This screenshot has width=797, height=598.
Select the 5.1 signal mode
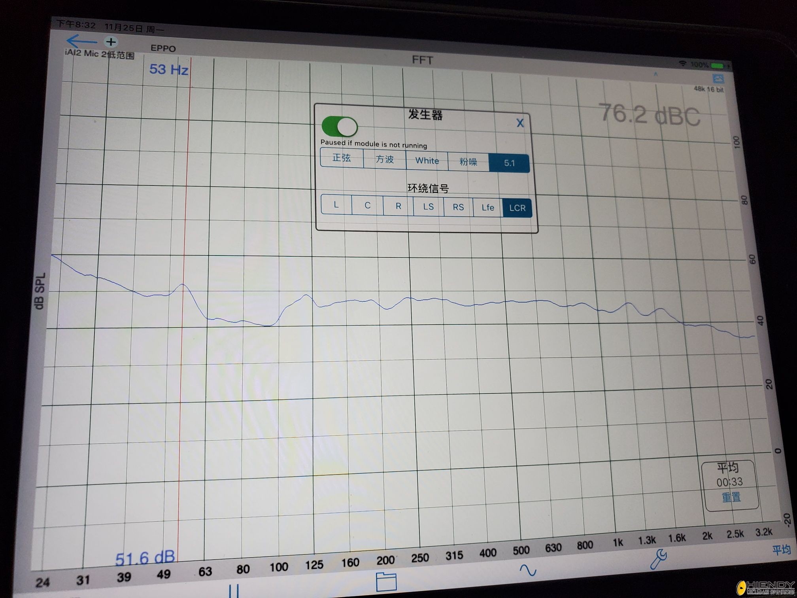509,163
